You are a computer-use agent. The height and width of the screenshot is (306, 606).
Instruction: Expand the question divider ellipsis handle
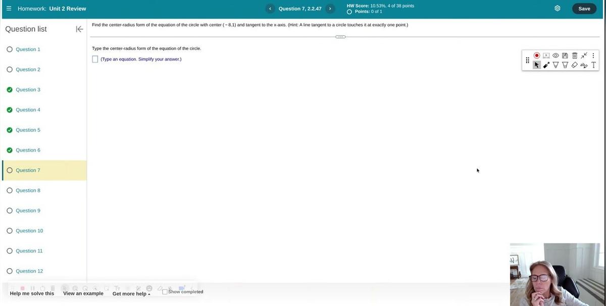(340, 37)
